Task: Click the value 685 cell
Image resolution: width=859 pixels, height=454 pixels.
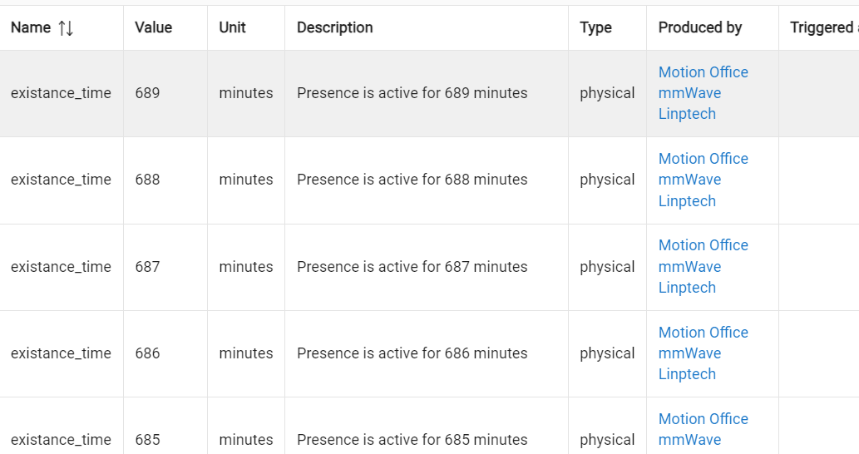Action: [147, 440]
